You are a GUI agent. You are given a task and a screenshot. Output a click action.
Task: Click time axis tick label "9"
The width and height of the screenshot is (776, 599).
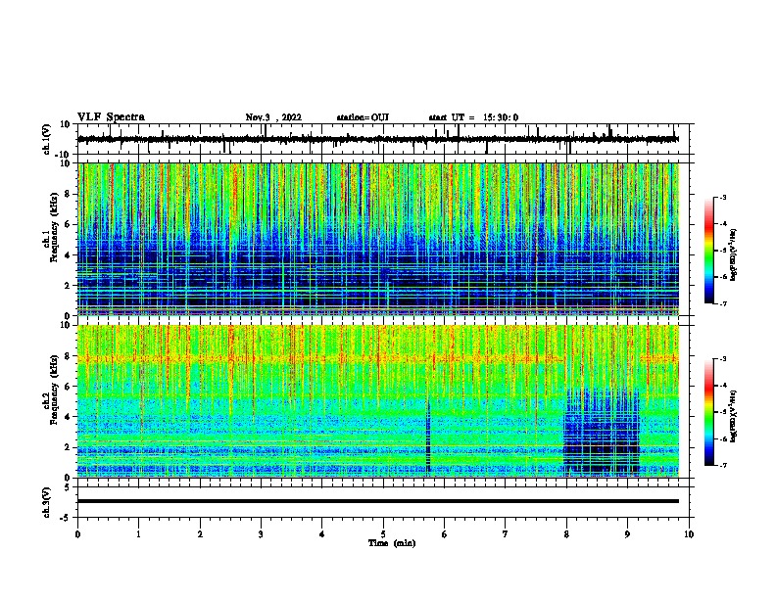tap(627, 533)
